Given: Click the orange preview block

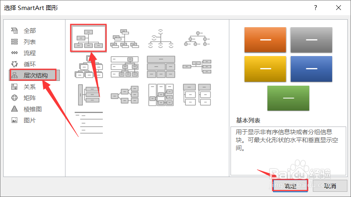Looking at the screenshot, I should point(265,40).
